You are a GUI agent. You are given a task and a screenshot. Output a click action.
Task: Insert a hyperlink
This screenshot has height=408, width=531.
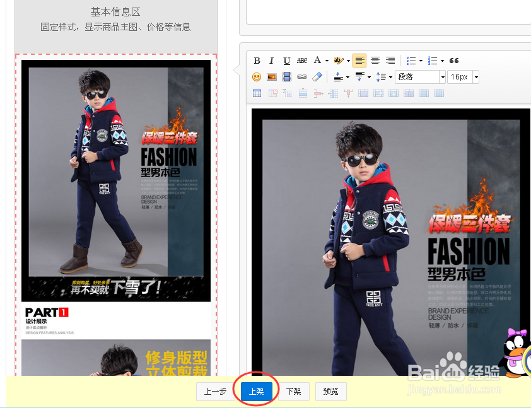[301, 77]
